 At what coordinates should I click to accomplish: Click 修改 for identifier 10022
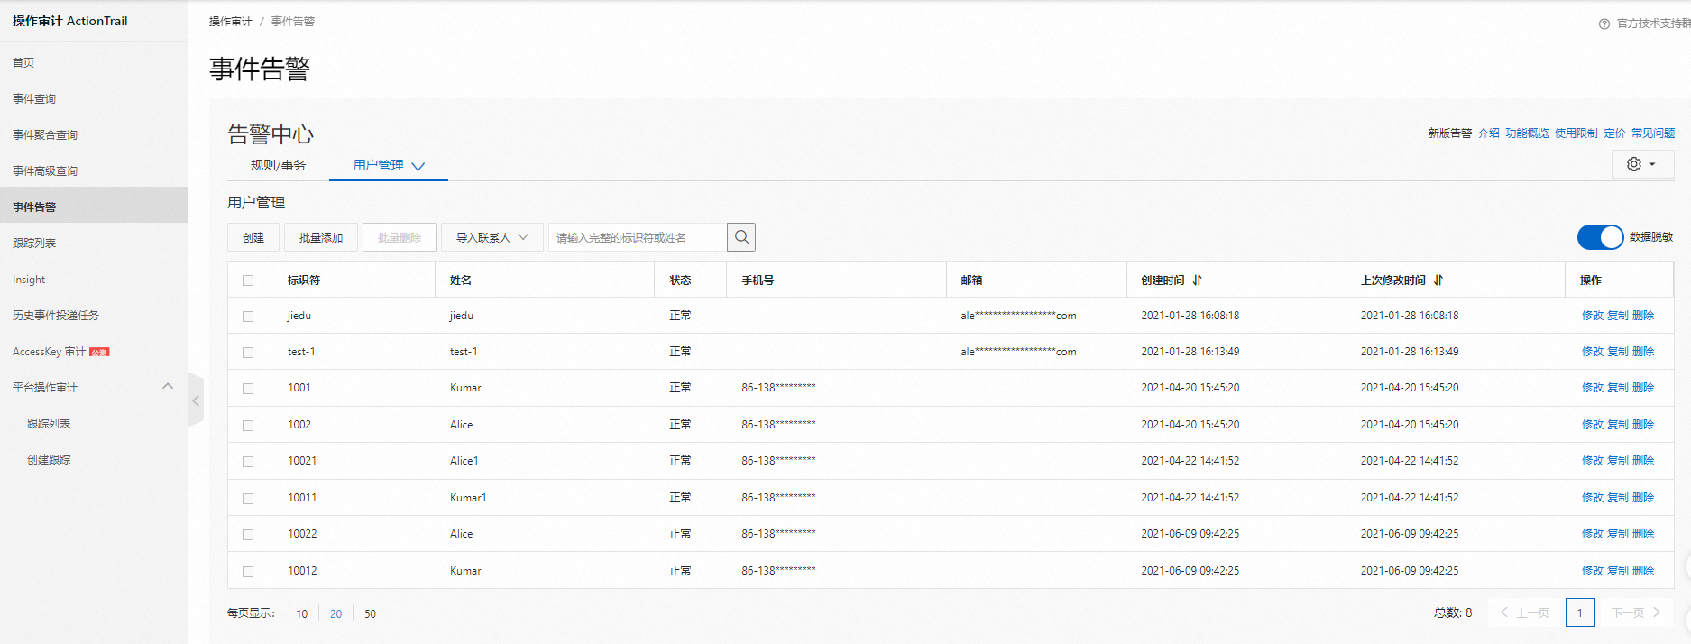pyautogui.click(x=1593, y=534)
